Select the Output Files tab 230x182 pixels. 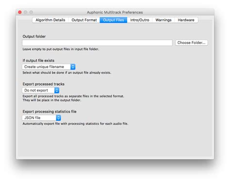114,20
